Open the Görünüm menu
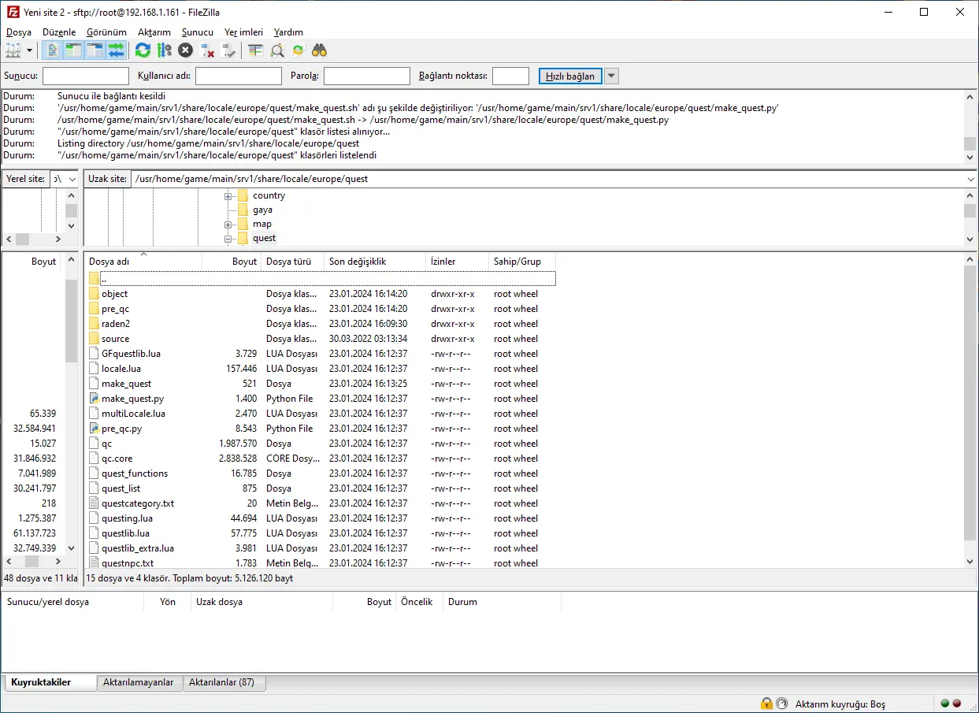 (106, 32)
